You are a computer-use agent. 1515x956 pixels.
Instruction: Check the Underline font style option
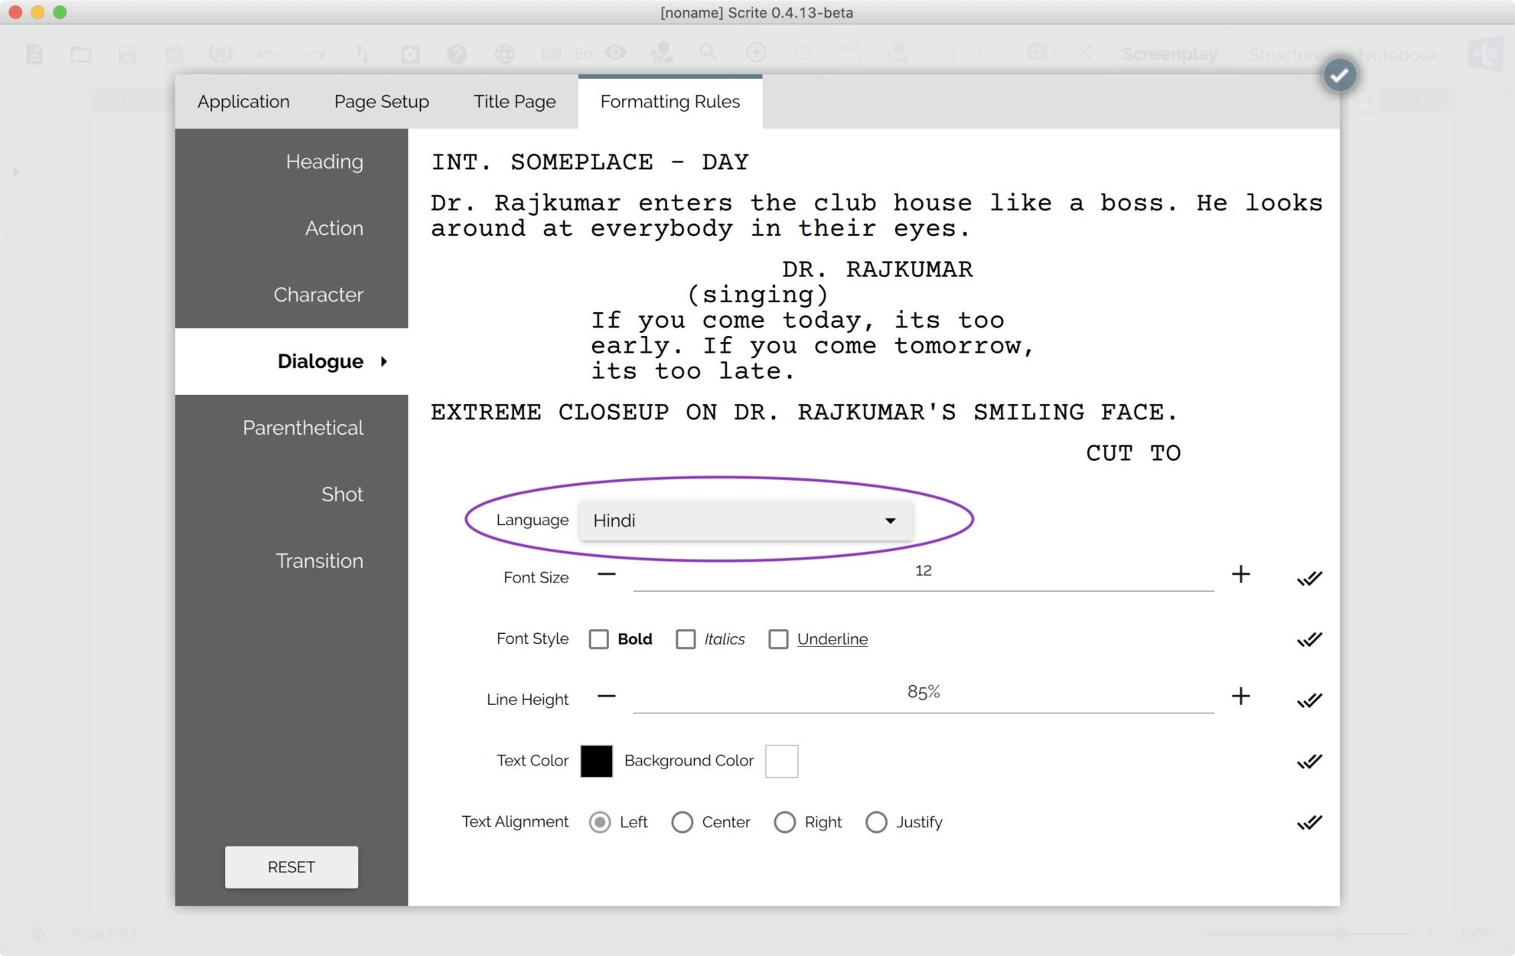(x=778, y=639)
